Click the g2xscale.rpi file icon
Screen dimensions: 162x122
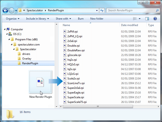pos(65,55)
